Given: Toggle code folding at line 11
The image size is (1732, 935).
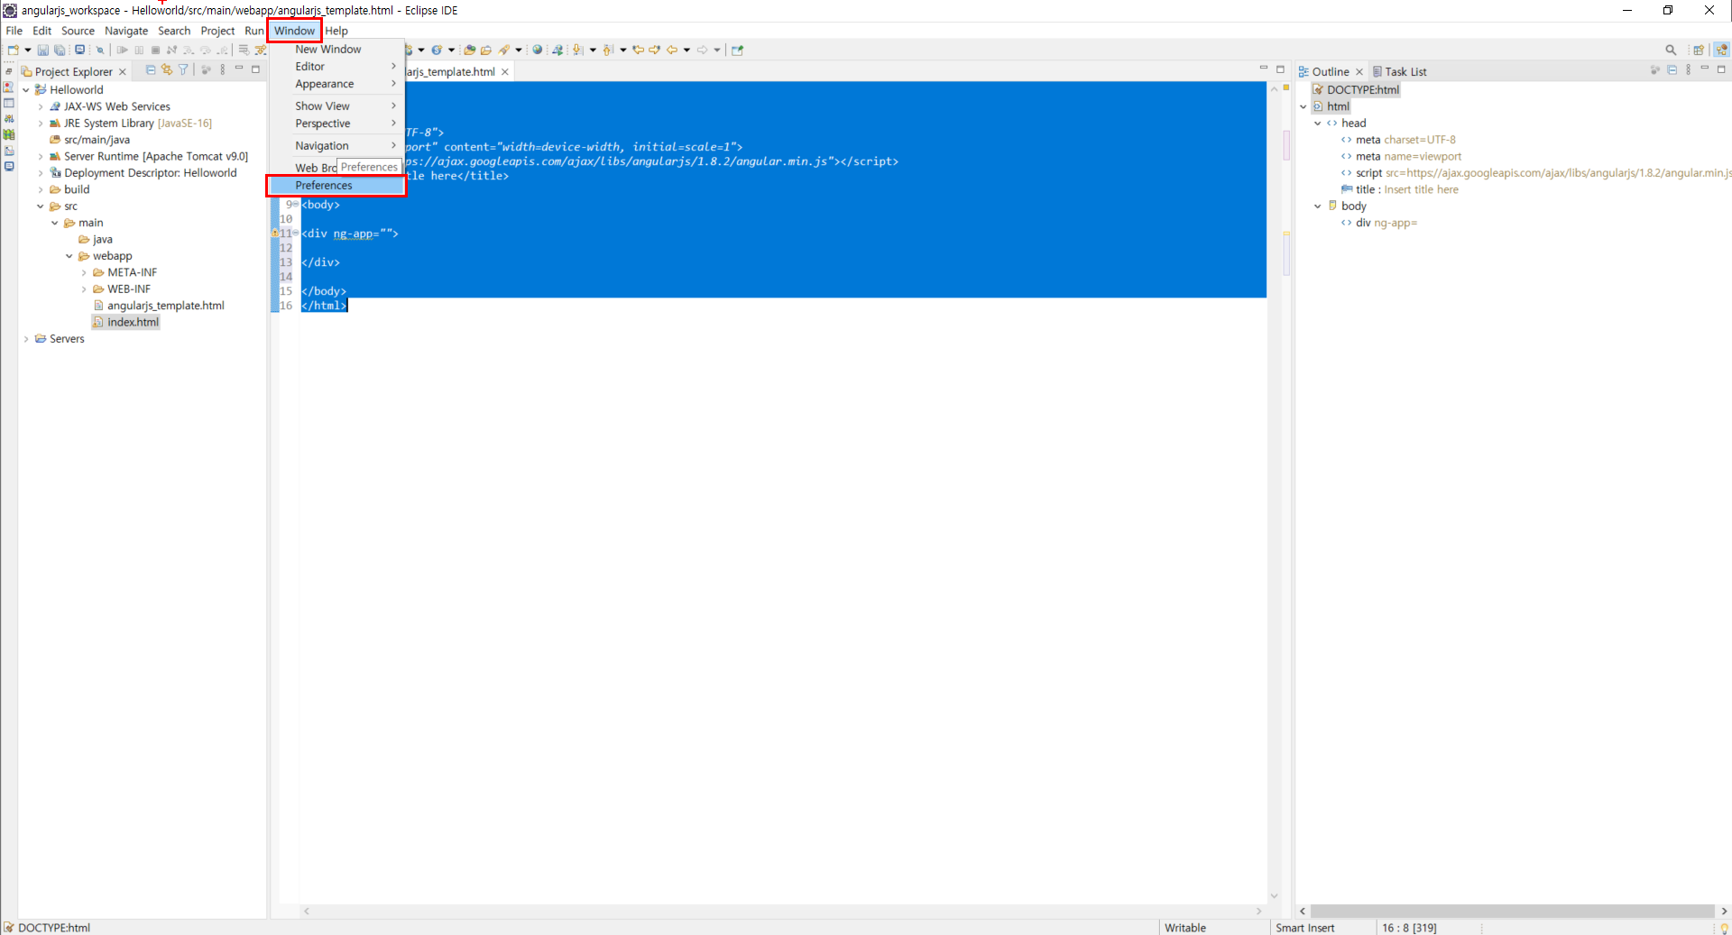Looking at the screenshot, I should 295,234.
